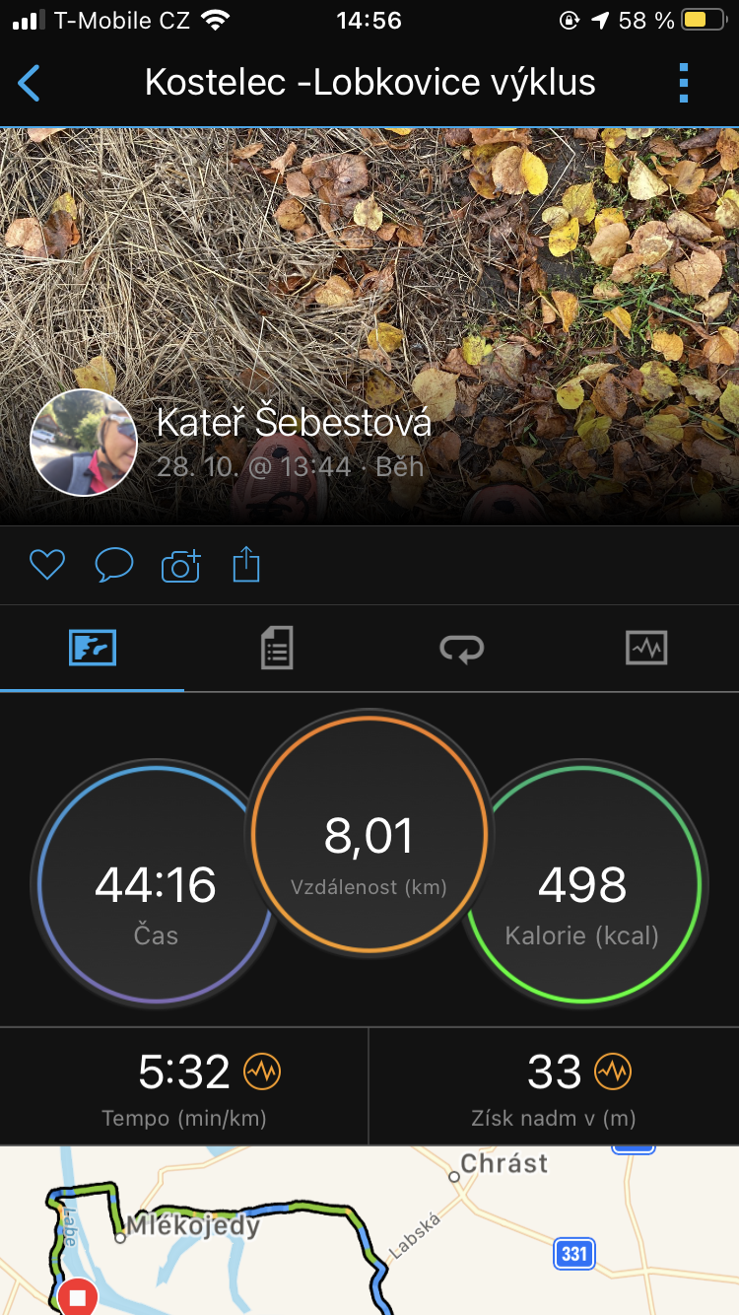Image resolution: width=739 pixels, height=1315 pixels.
Task: Open chart icon next to Tempo 5:32
Action: pyautogui.click(x=263, y=1071)
